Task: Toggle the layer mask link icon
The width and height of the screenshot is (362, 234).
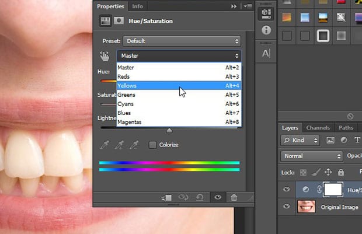Action: click(319, 190)
